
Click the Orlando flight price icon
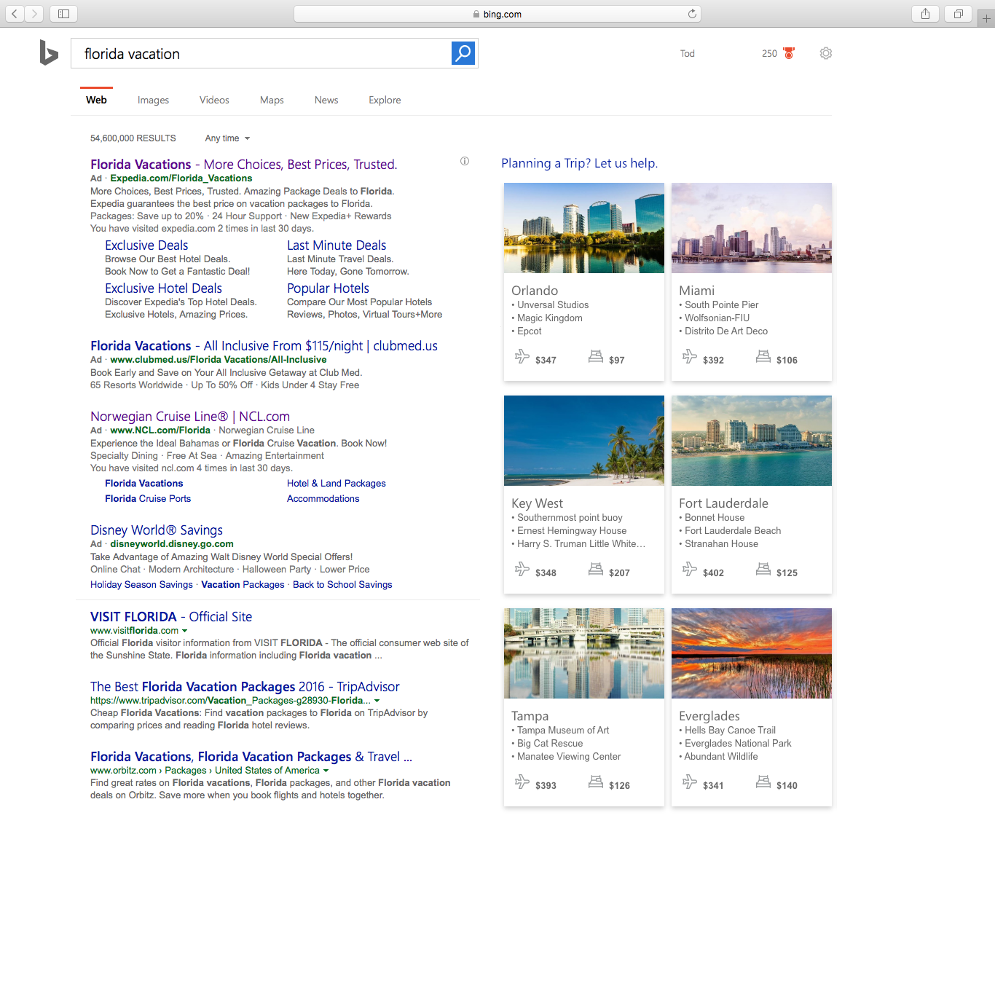point(522,356)
